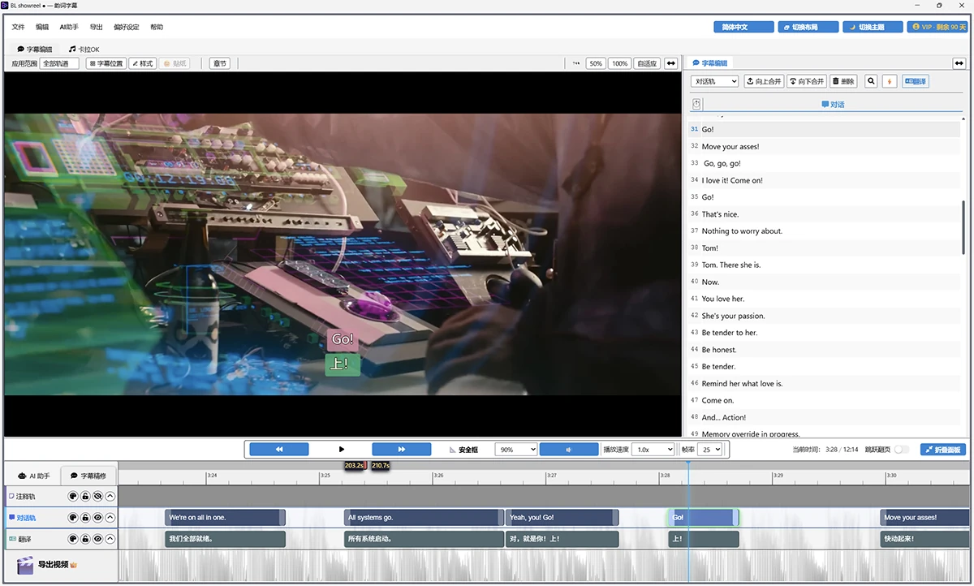This screenshot has height=586, width=974.
Task: Open the 导出 menu
Action: coord(97,27)
